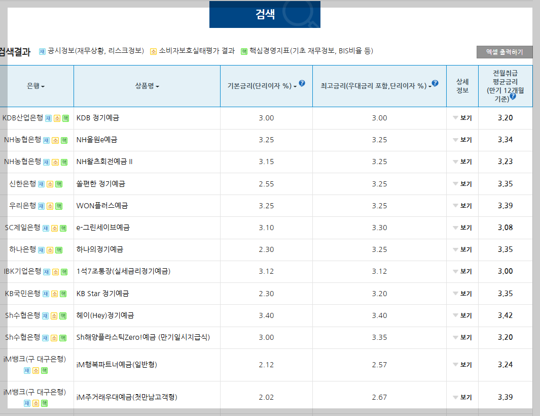Open 핵 icon in iM주거래우대예금 row
The width and height of the screenshot is (540, 416).
[x=45, y=403]
